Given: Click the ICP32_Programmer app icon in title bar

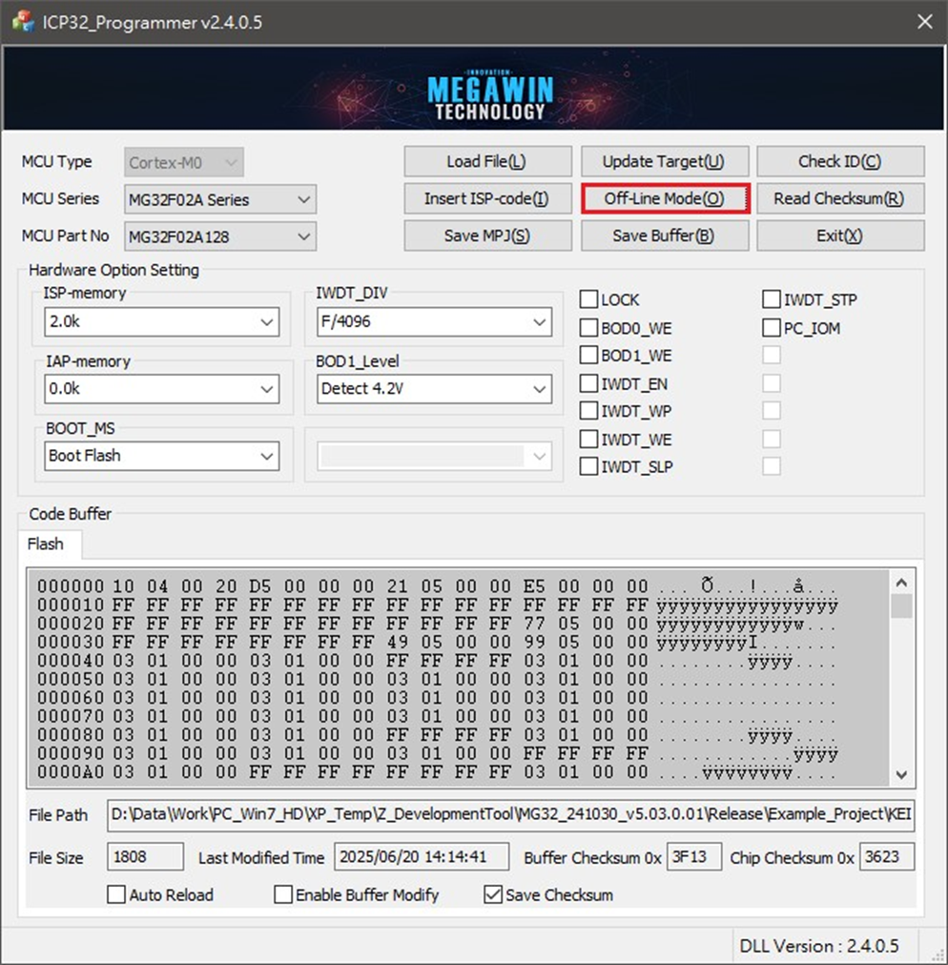Looking at the screenshot, I should click(x=23, y=22).
